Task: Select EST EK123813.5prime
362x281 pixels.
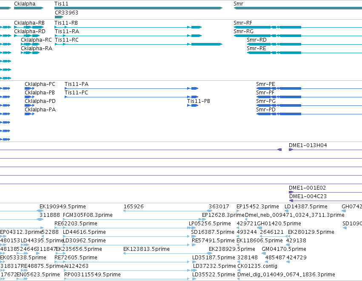Action: click(146, 249)
